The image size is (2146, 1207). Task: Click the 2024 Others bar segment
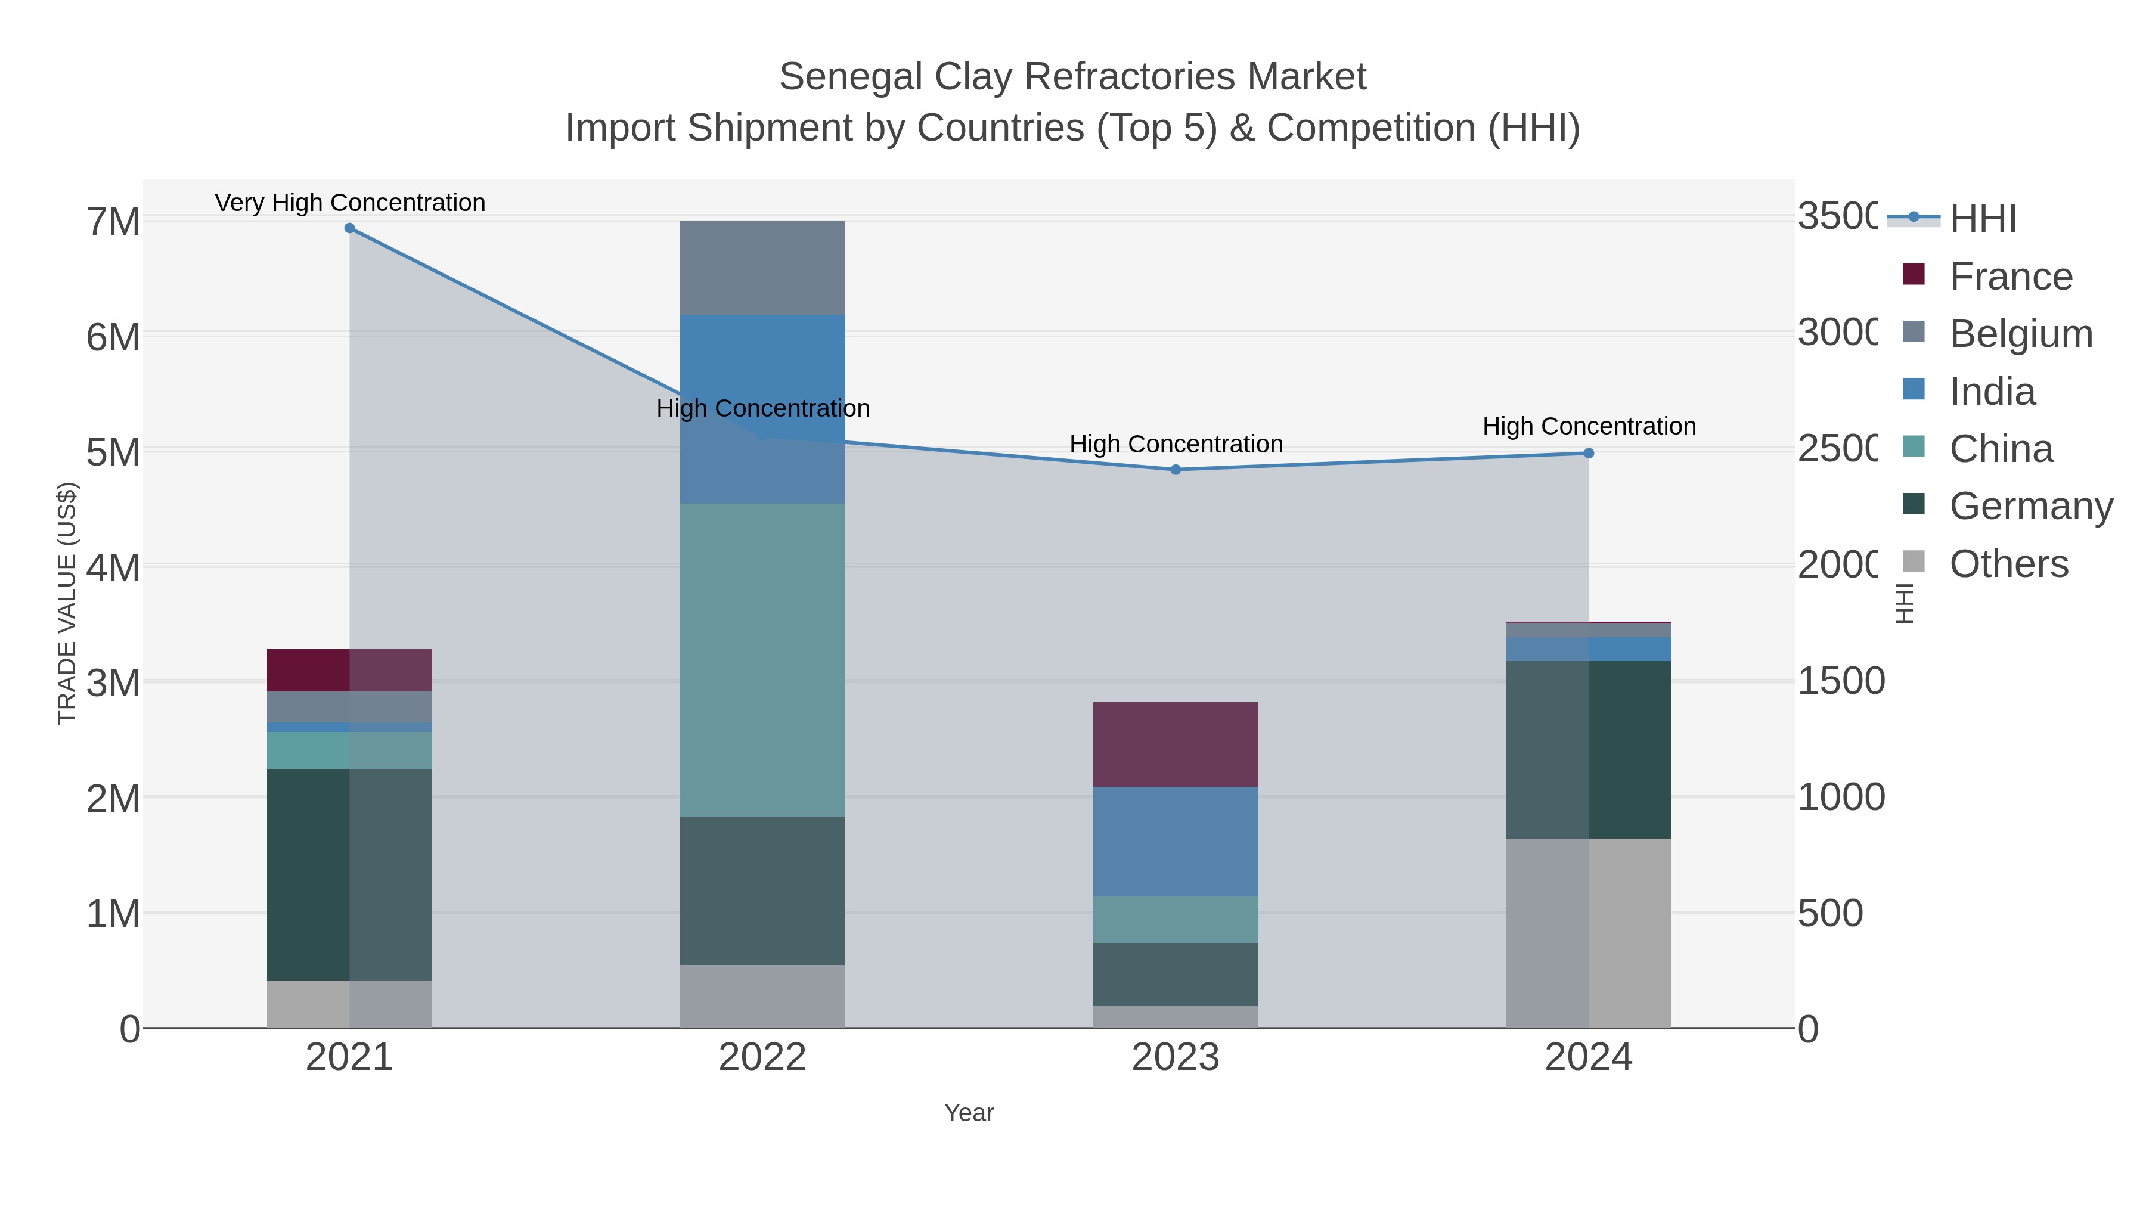[1589, 933]
